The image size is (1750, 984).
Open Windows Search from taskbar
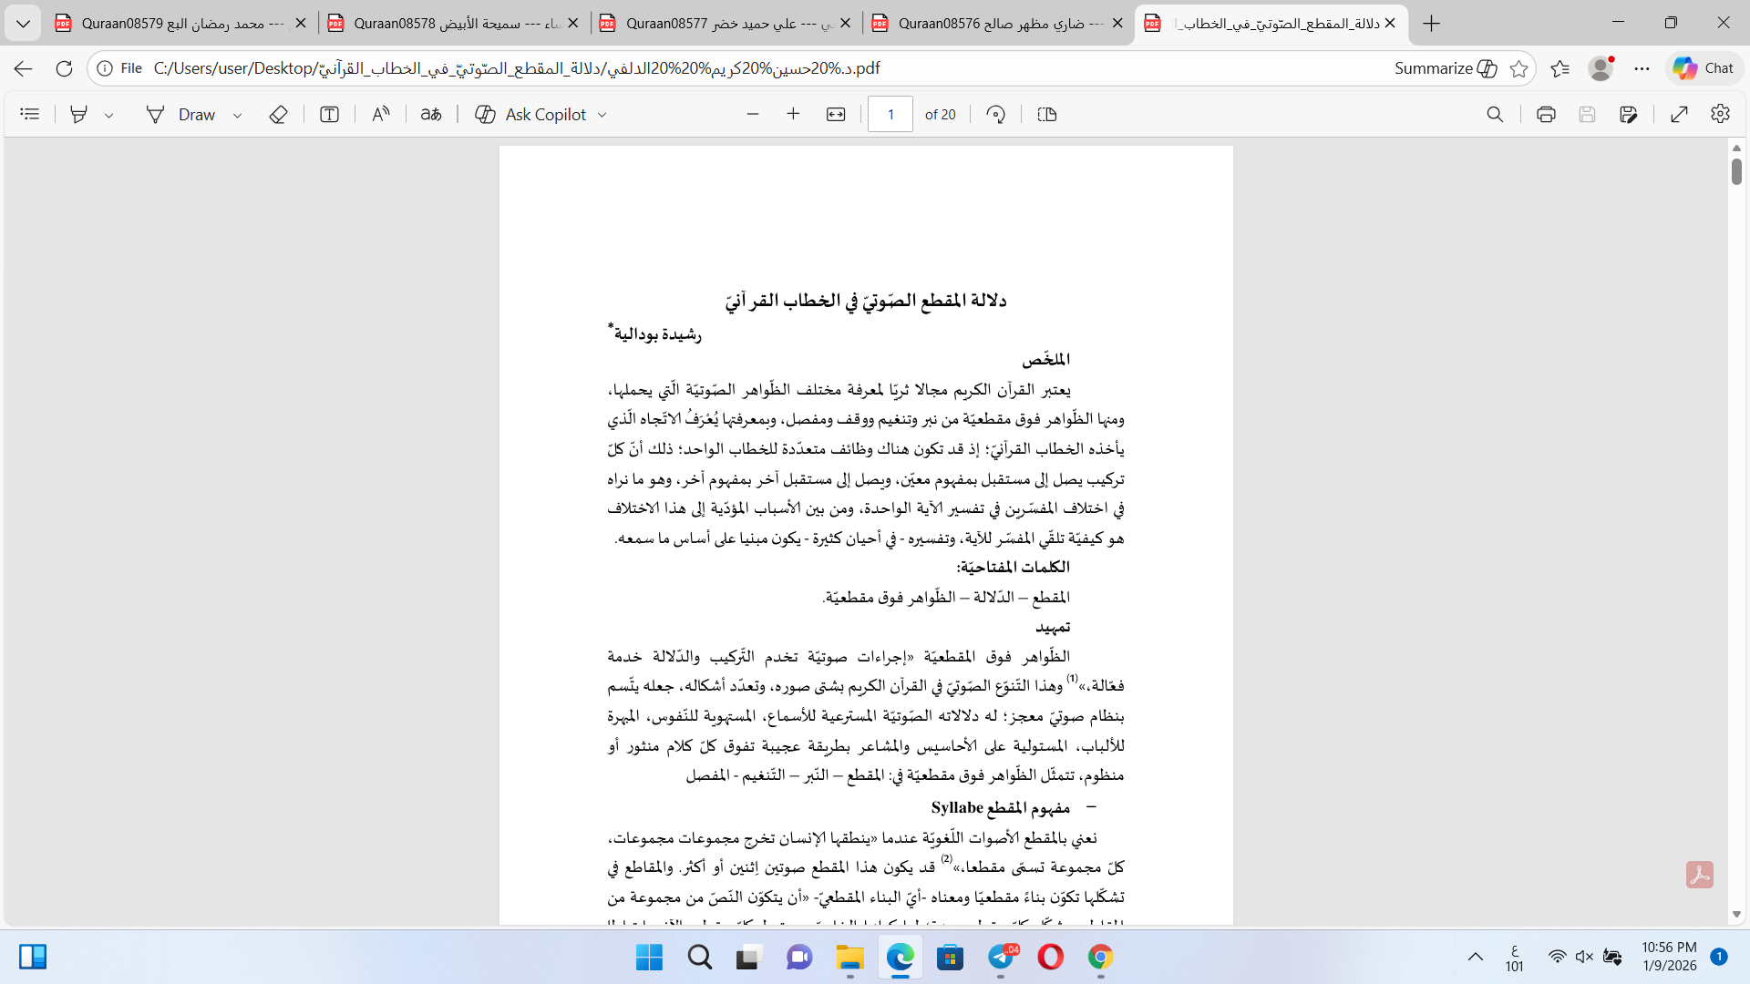point(700,957)
